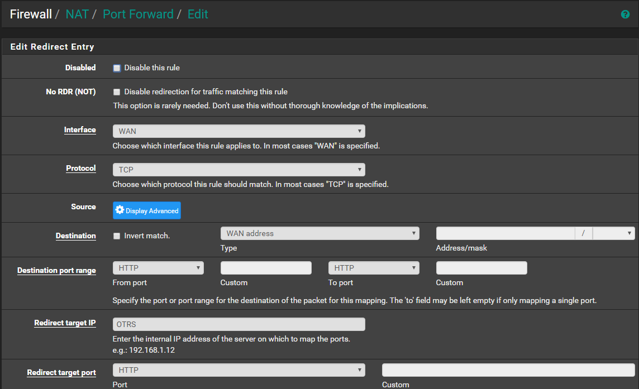Image resolution: width=639 pixels, height=389 pixels.
Task: Open the Interface dropdown showing WAN
Action: tap(239, 131)
